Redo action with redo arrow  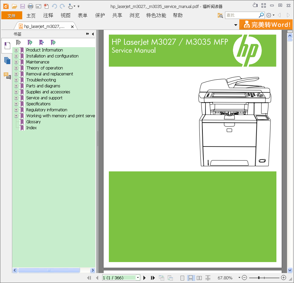tap(62, 6)
